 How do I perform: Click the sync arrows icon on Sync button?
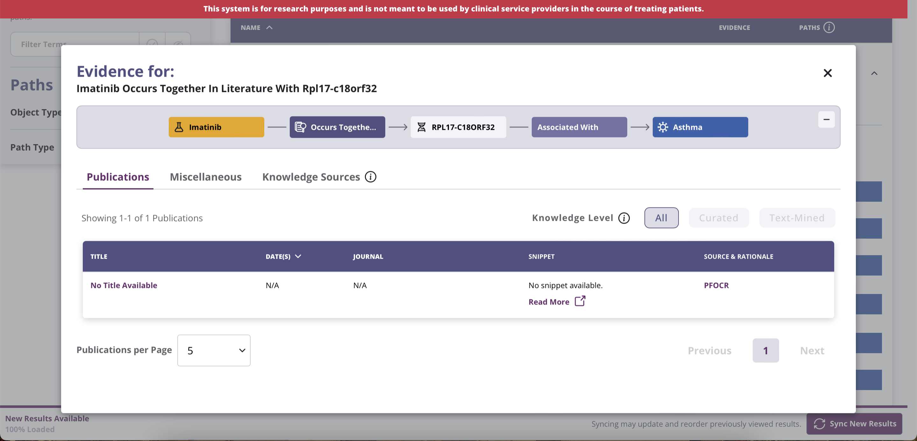point(819,423)
